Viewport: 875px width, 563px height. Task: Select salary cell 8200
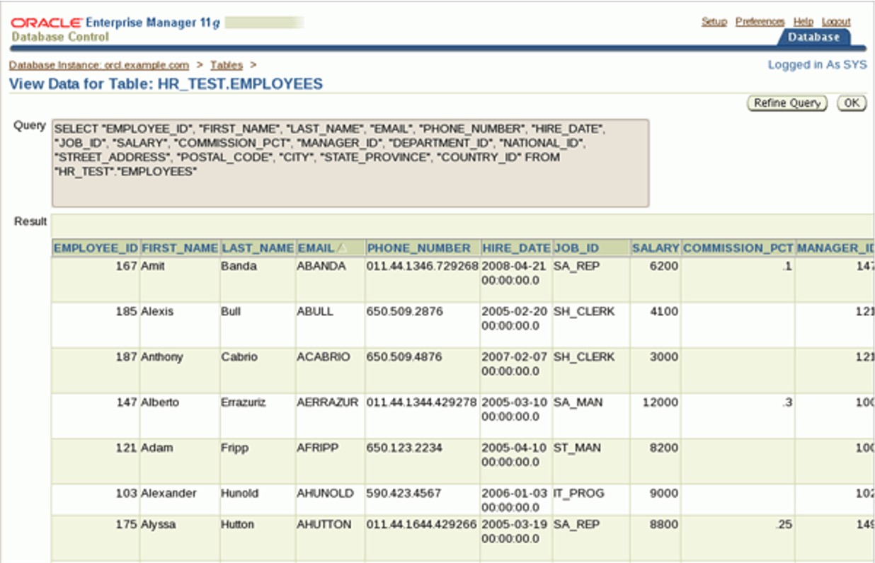tap(664, 448)
